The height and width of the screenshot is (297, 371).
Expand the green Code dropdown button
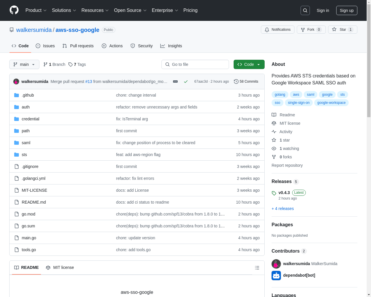(x=249, y=64)
